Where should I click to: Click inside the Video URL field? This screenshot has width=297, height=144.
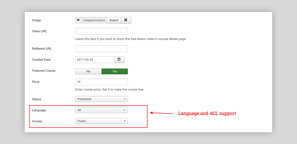tap(101, 31)
